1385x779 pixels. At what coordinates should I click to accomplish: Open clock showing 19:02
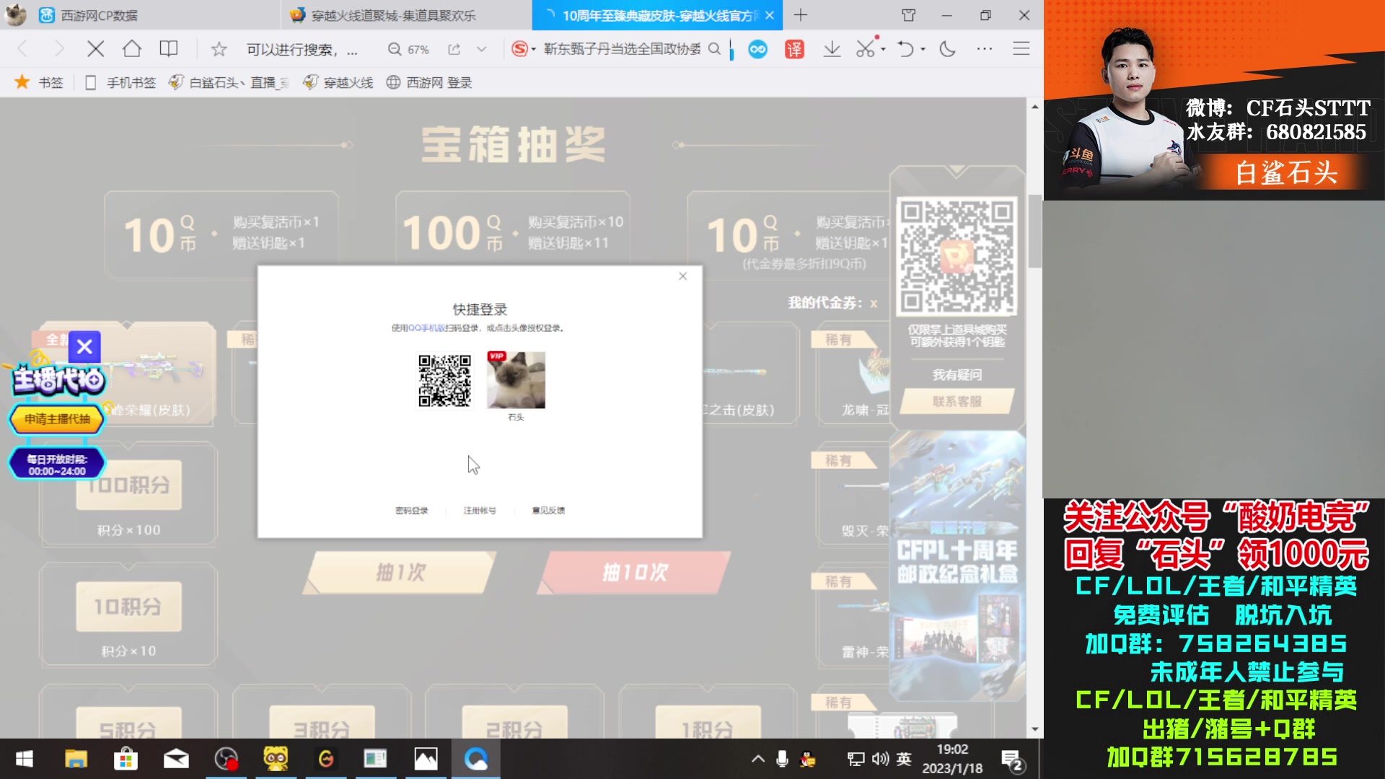[x=952, y=759]
